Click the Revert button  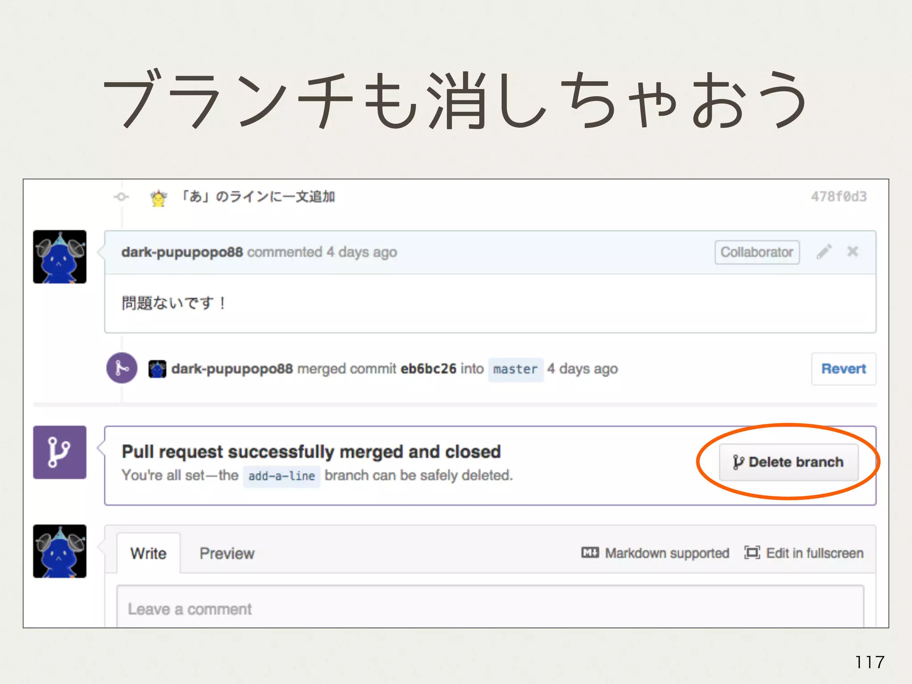click(843, 369)
